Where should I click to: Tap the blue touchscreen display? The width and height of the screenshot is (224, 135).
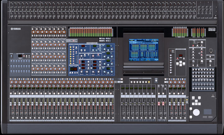click(144, 48)
